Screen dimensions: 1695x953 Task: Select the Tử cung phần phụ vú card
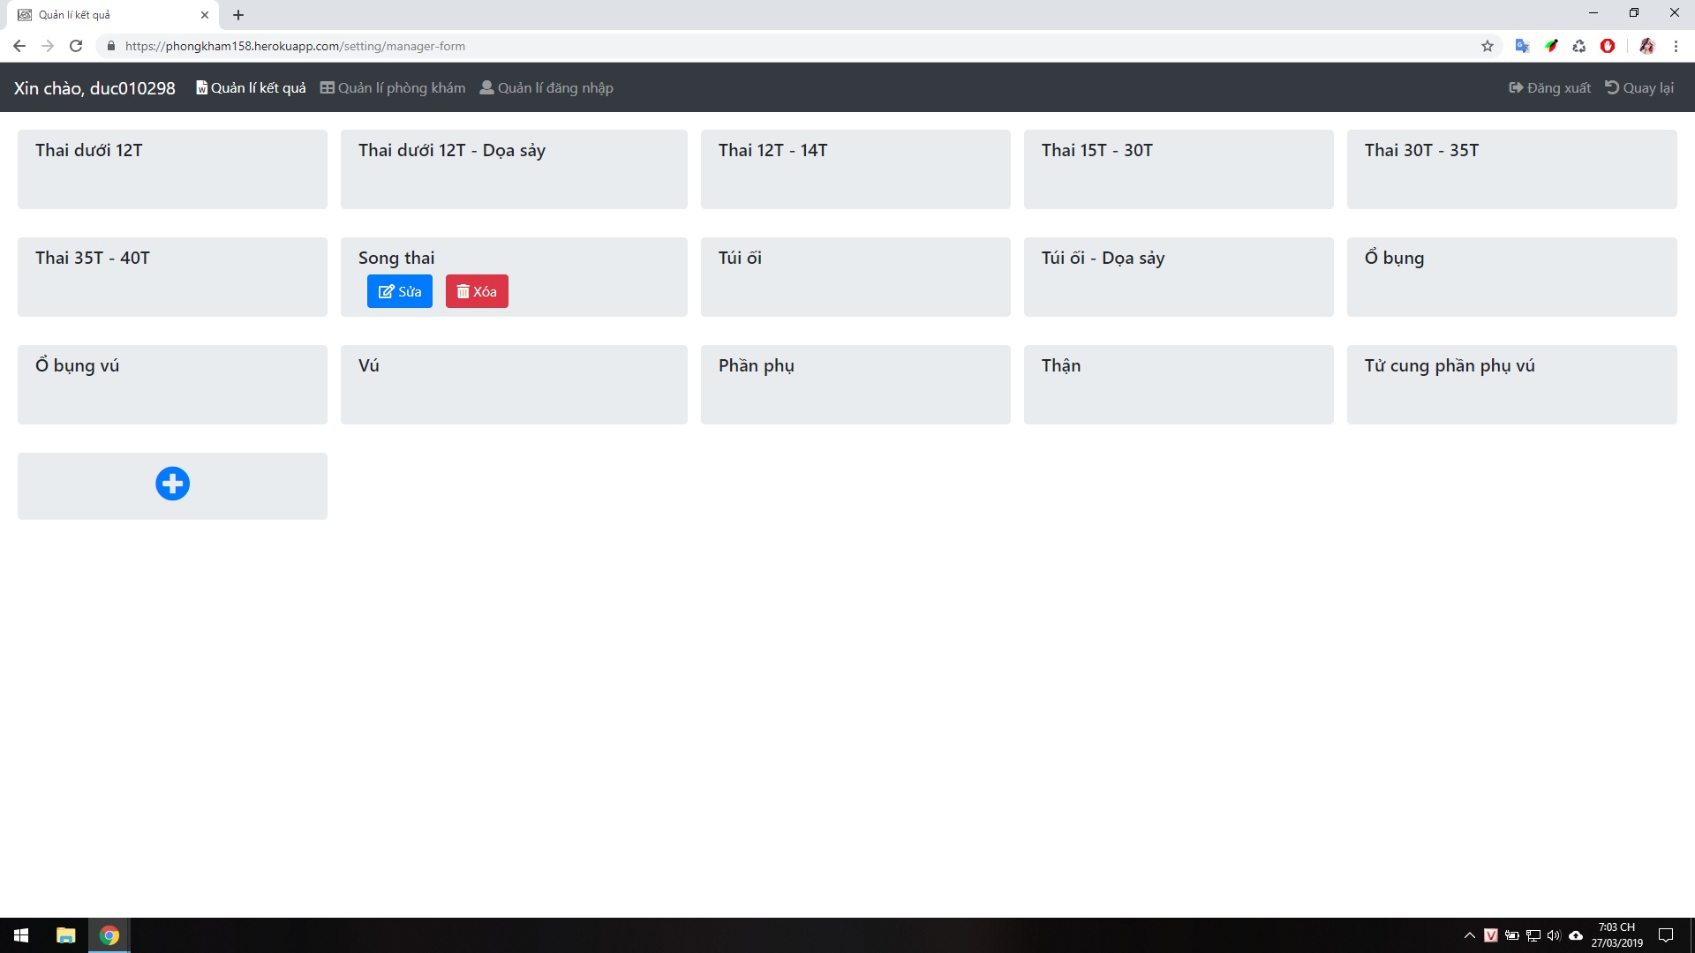pyautogui.click(x=1511, y=384)
